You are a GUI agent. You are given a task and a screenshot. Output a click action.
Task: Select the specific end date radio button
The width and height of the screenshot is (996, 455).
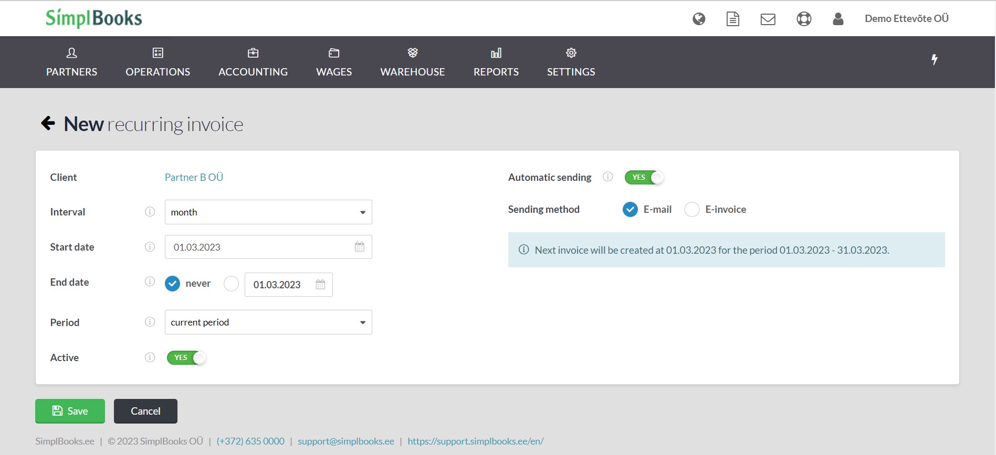231,284
